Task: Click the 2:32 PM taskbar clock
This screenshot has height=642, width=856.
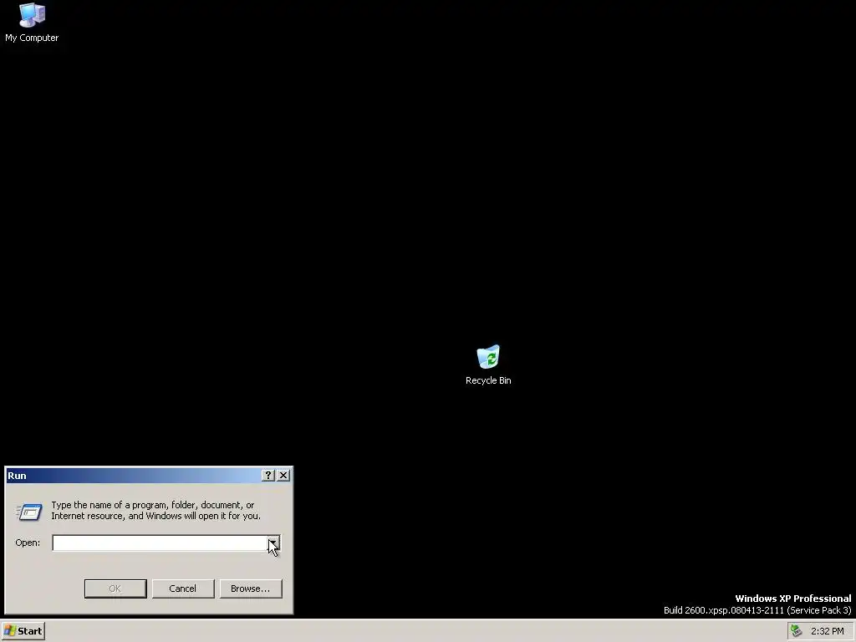Action: [x=827, y=631]
